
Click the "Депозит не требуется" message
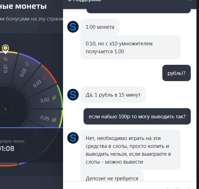pos(112,176)
